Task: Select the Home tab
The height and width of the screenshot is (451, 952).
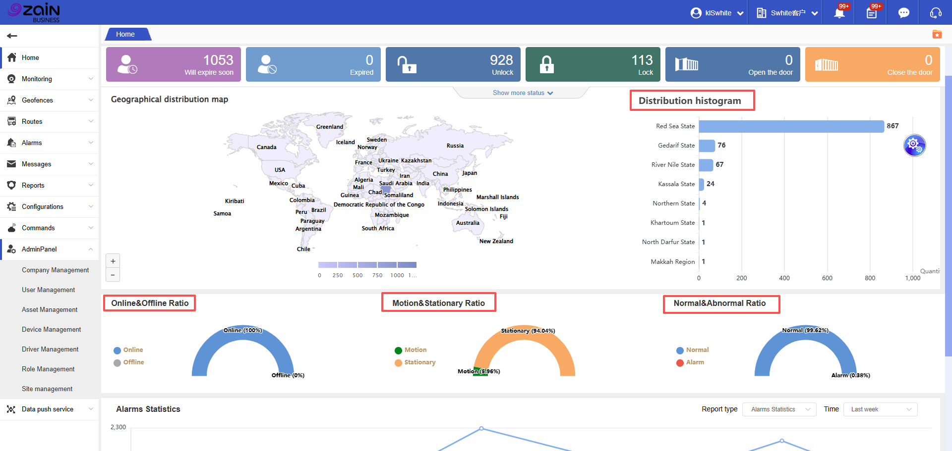Action: (126, 34)
